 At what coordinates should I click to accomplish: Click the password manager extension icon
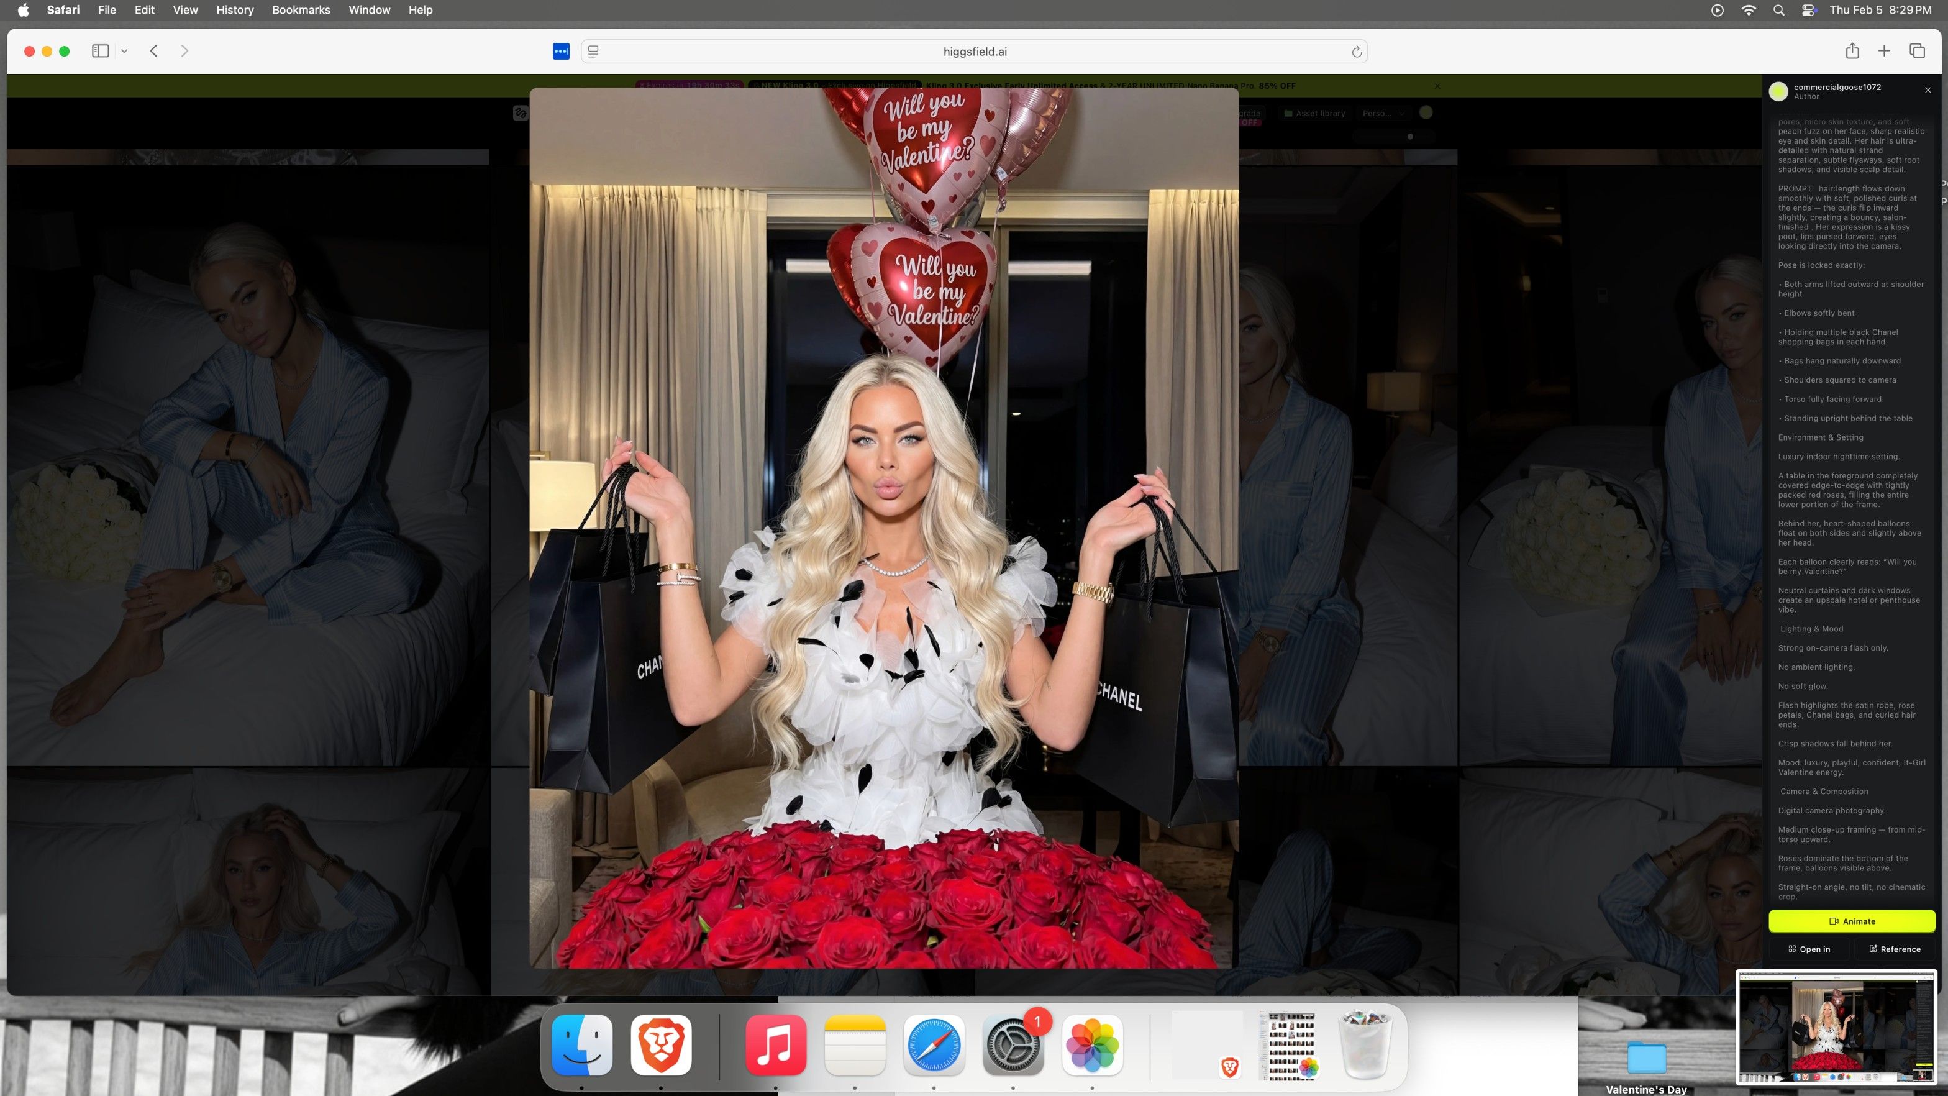coord(561,52)
